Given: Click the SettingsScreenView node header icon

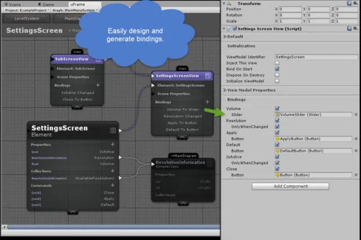Looking at the screenshot, I should point(208,75).
